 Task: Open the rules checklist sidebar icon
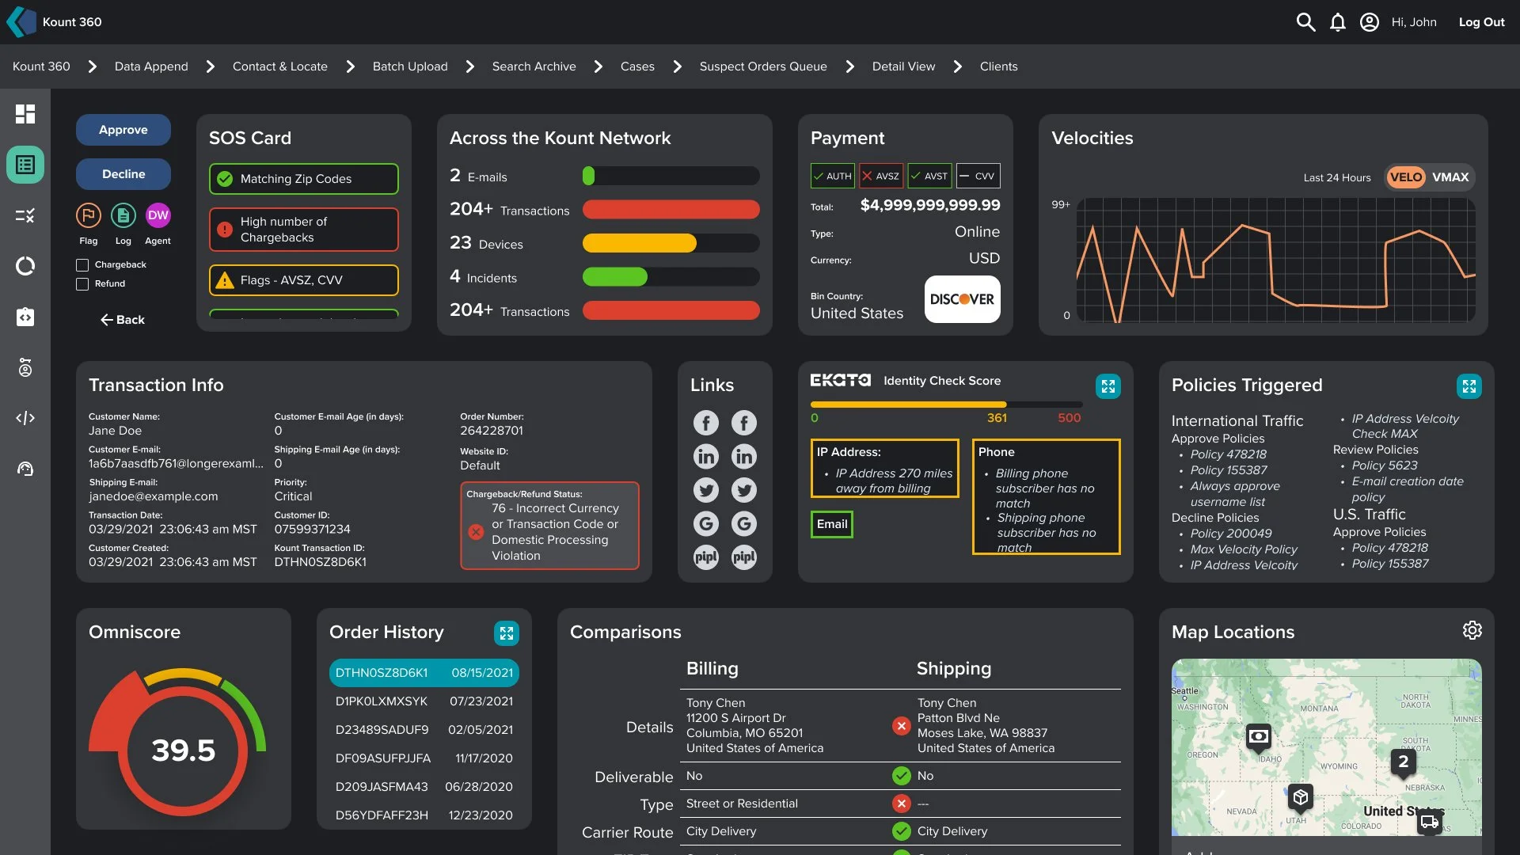click(x=25, y=215)
